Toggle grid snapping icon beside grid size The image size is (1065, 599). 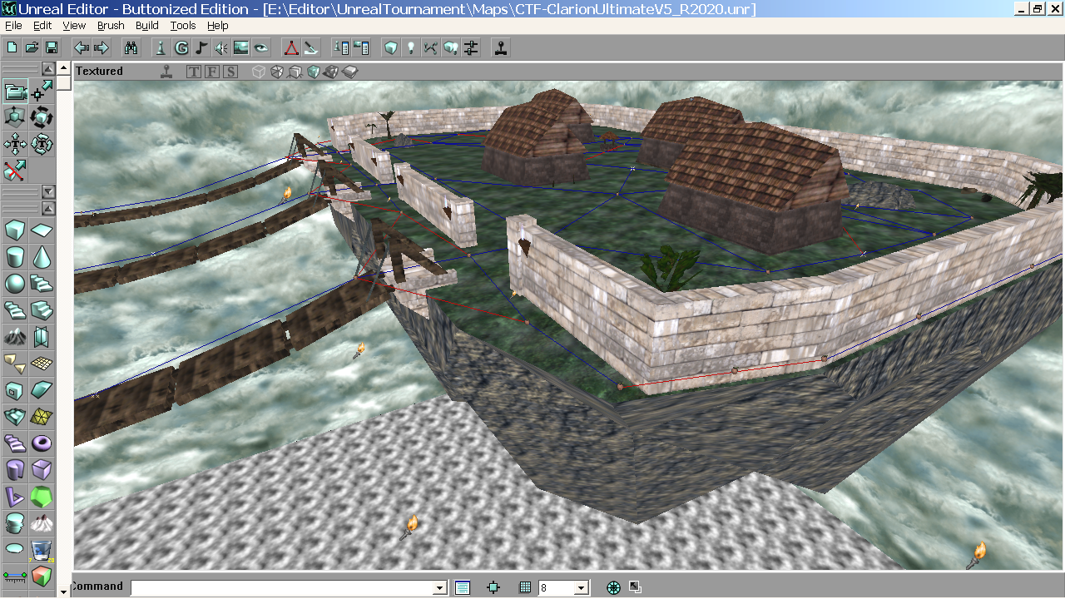[525, 587]
